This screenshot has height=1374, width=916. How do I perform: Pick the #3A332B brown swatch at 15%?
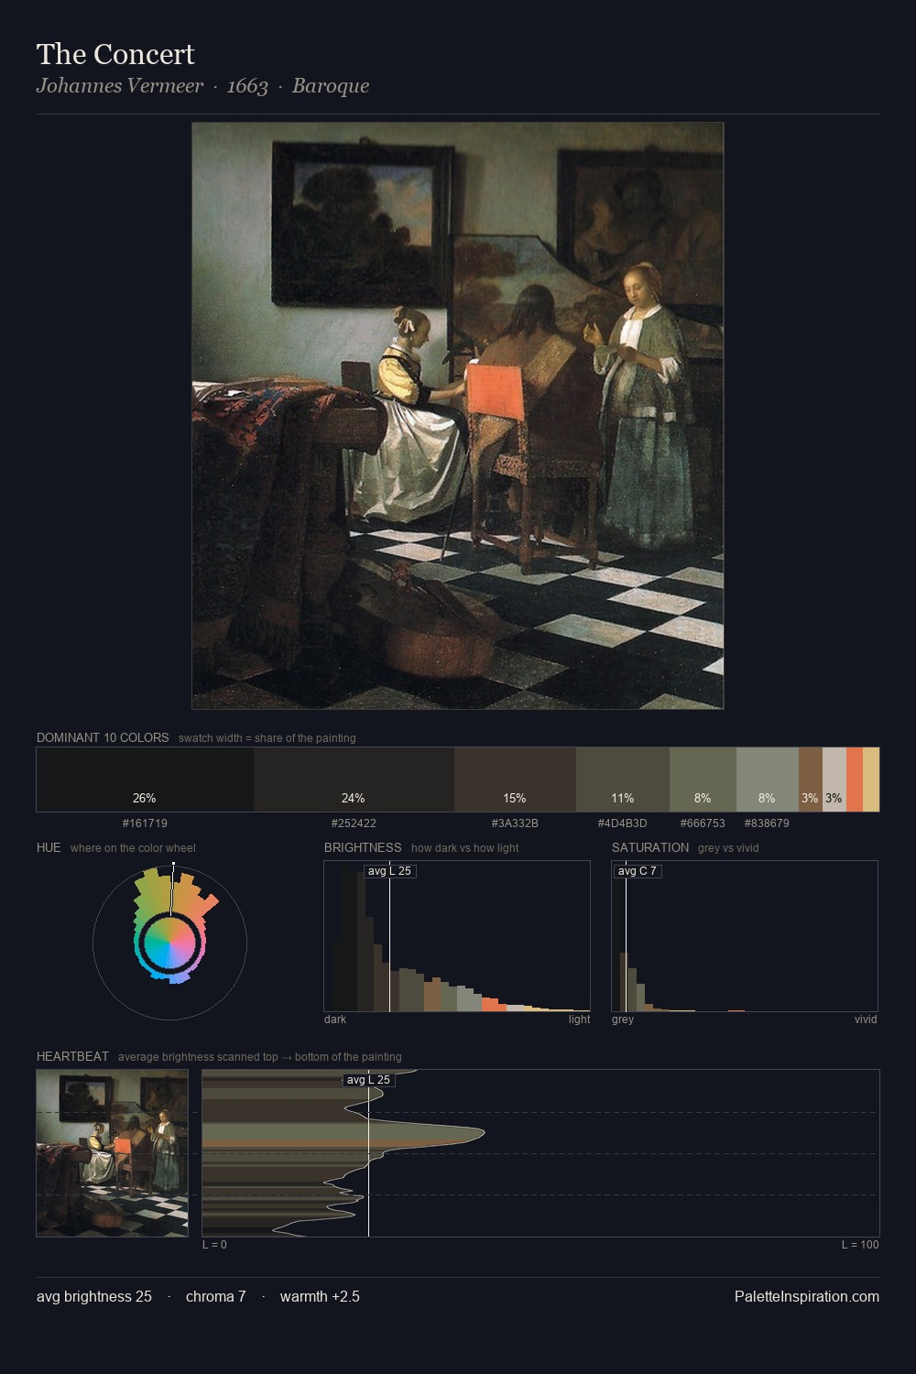point(515,780)
